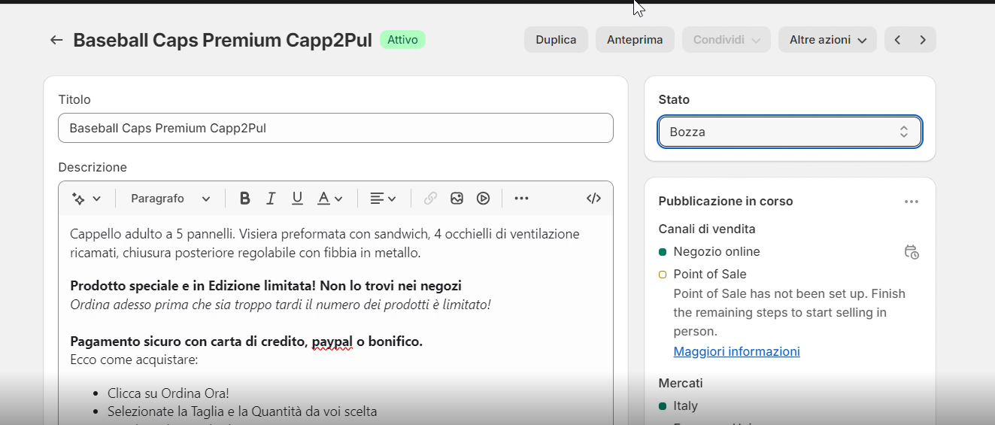Open the Stato dropdown showing Bozza
The height and width of the screenshot is (425, 995).
pyautogui.click(x=790, y=132)
